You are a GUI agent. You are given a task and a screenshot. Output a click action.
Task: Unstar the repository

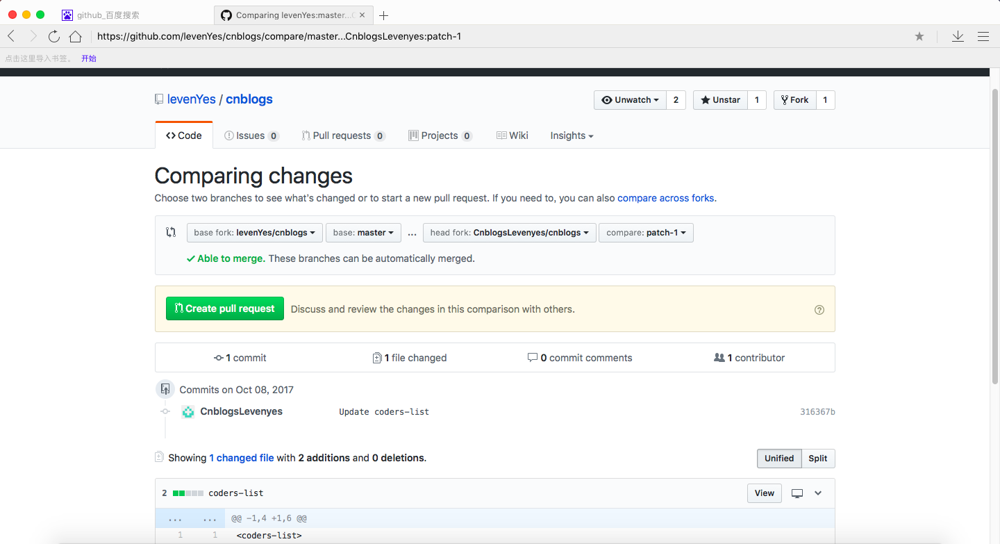pyautogui.click(x=720, y=100)
